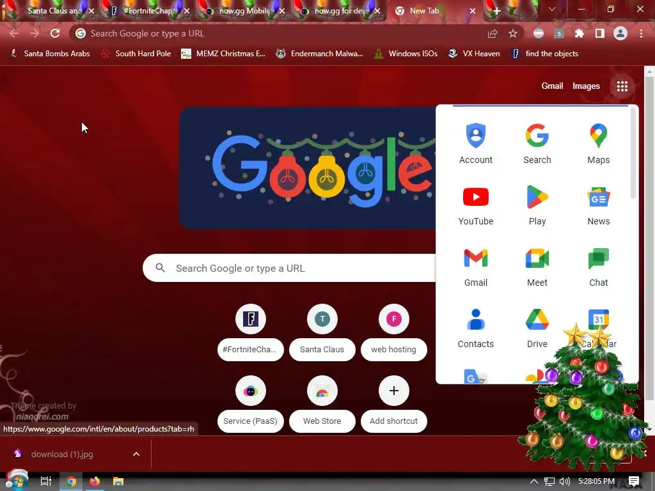Toggle the Chrome side panel
The width and height of the screenshot is (655, 491).
(600, 33)
